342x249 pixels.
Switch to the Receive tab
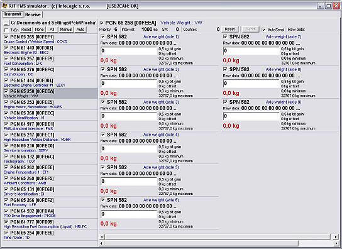click(33, 14)
